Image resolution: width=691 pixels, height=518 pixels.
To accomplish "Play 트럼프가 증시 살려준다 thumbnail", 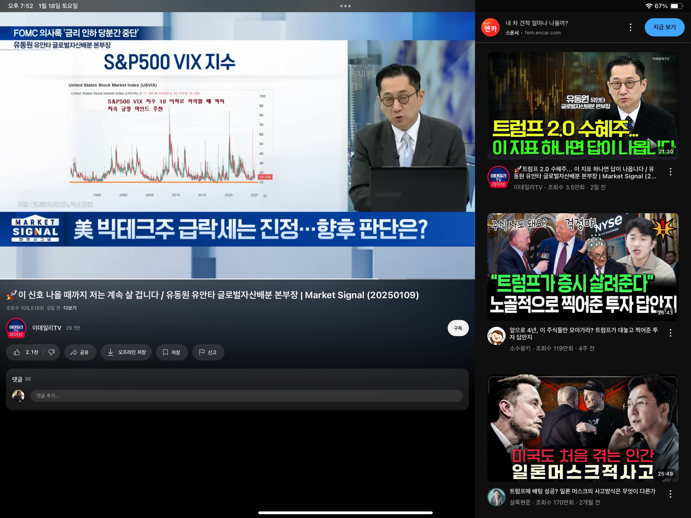I will [583, 267].
